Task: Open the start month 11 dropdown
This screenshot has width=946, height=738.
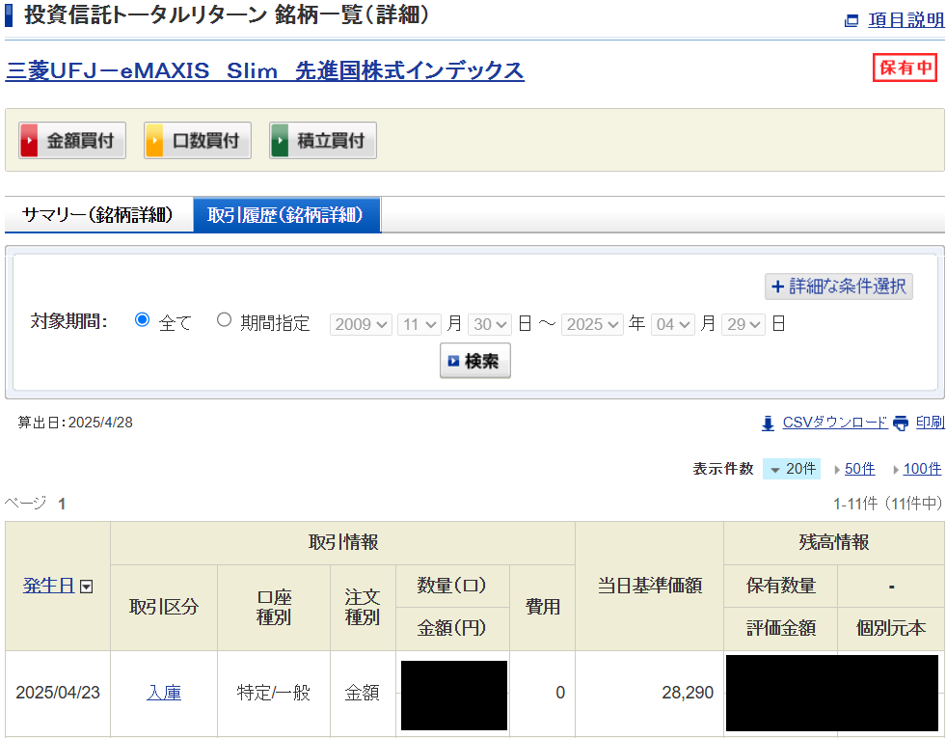Action: 419,325
